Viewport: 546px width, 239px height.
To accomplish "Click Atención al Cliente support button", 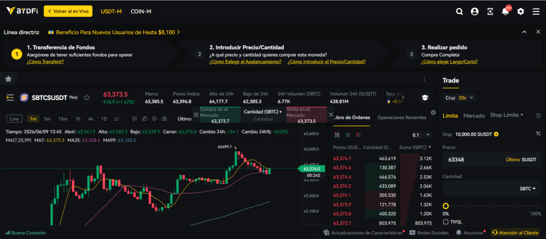I will click(x=515, y=233).
